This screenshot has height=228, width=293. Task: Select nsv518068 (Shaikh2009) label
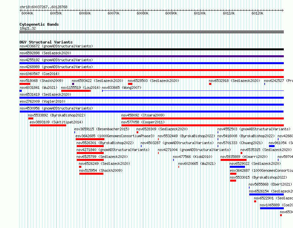[41, 81]
